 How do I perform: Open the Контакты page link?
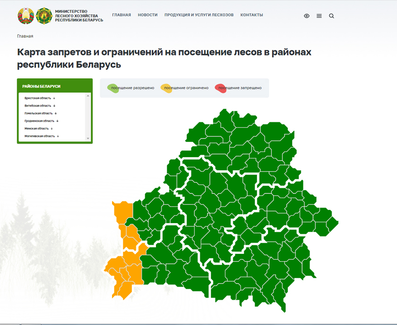point(251,15)
